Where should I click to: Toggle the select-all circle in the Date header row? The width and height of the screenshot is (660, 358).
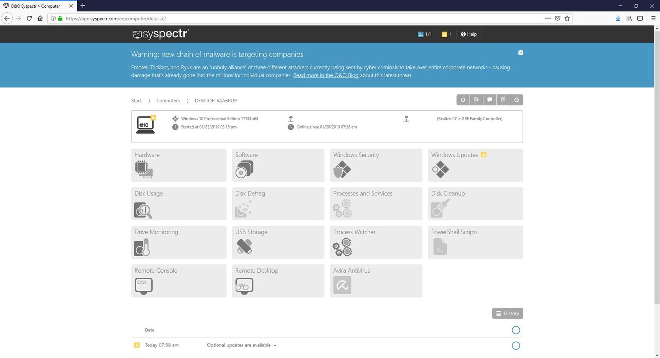[516, 330]
